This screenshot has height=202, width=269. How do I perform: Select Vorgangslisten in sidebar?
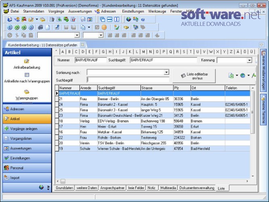point(27,139)
